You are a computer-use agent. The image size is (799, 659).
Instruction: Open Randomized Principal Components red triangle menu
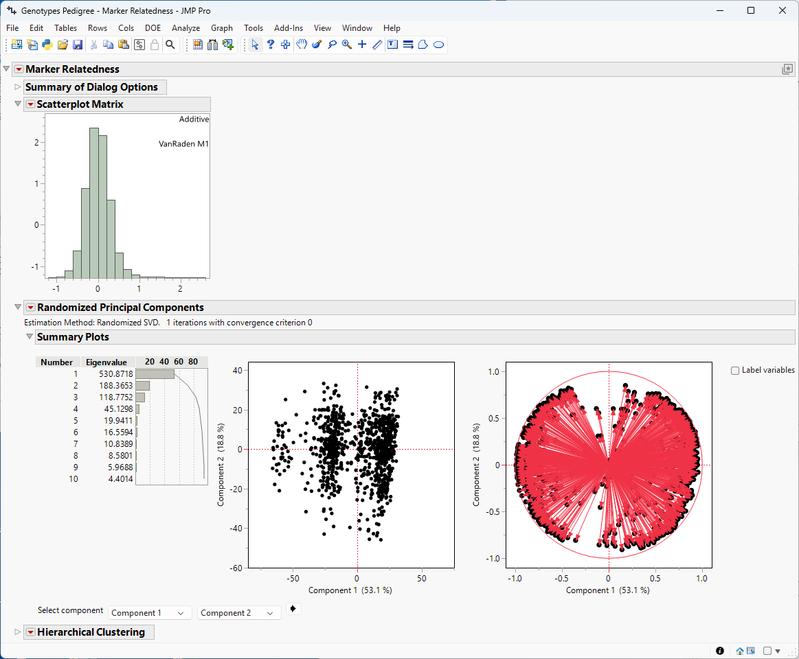click(x=30, y=308)
